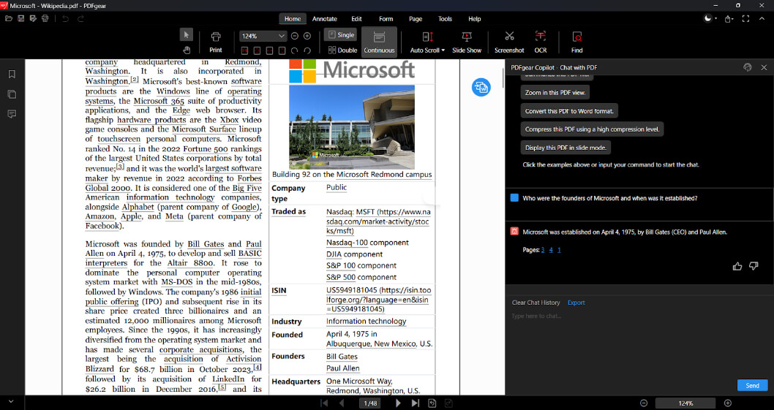This screenshot has width=774, height=410.
Task: Send the chat message
Action: pyautogui.click(x=752, y=385)
